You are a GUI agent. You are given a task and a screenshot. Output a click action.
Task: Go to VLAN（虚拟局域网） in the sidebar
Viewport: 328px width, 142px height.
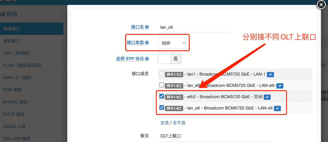point(22,65)
